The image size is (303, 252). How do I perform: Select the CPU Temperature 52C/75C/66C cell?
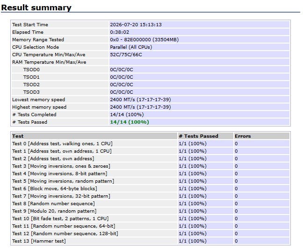[x=199, y=55]
